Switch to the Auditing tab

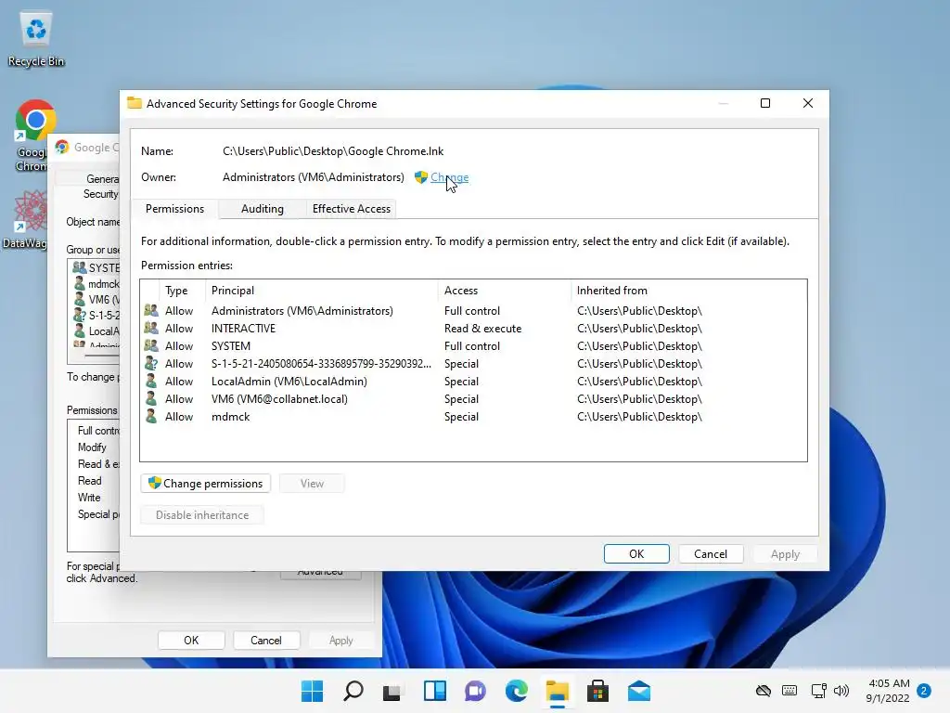pos(263,209)
